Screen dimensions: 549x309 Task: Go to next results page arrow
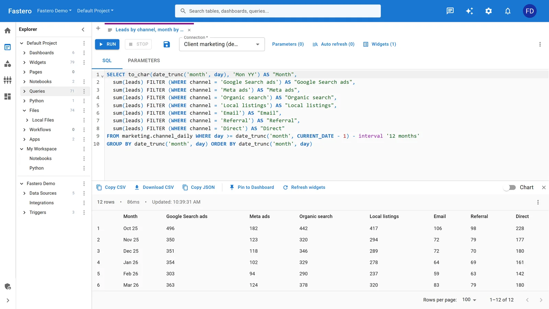[541, 300]
